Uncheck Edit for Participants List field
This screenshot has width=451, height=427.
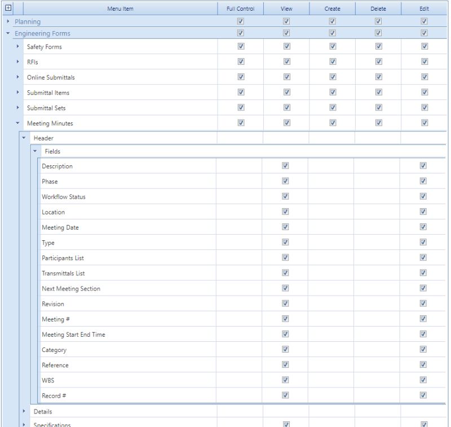[x=423, y=258]
